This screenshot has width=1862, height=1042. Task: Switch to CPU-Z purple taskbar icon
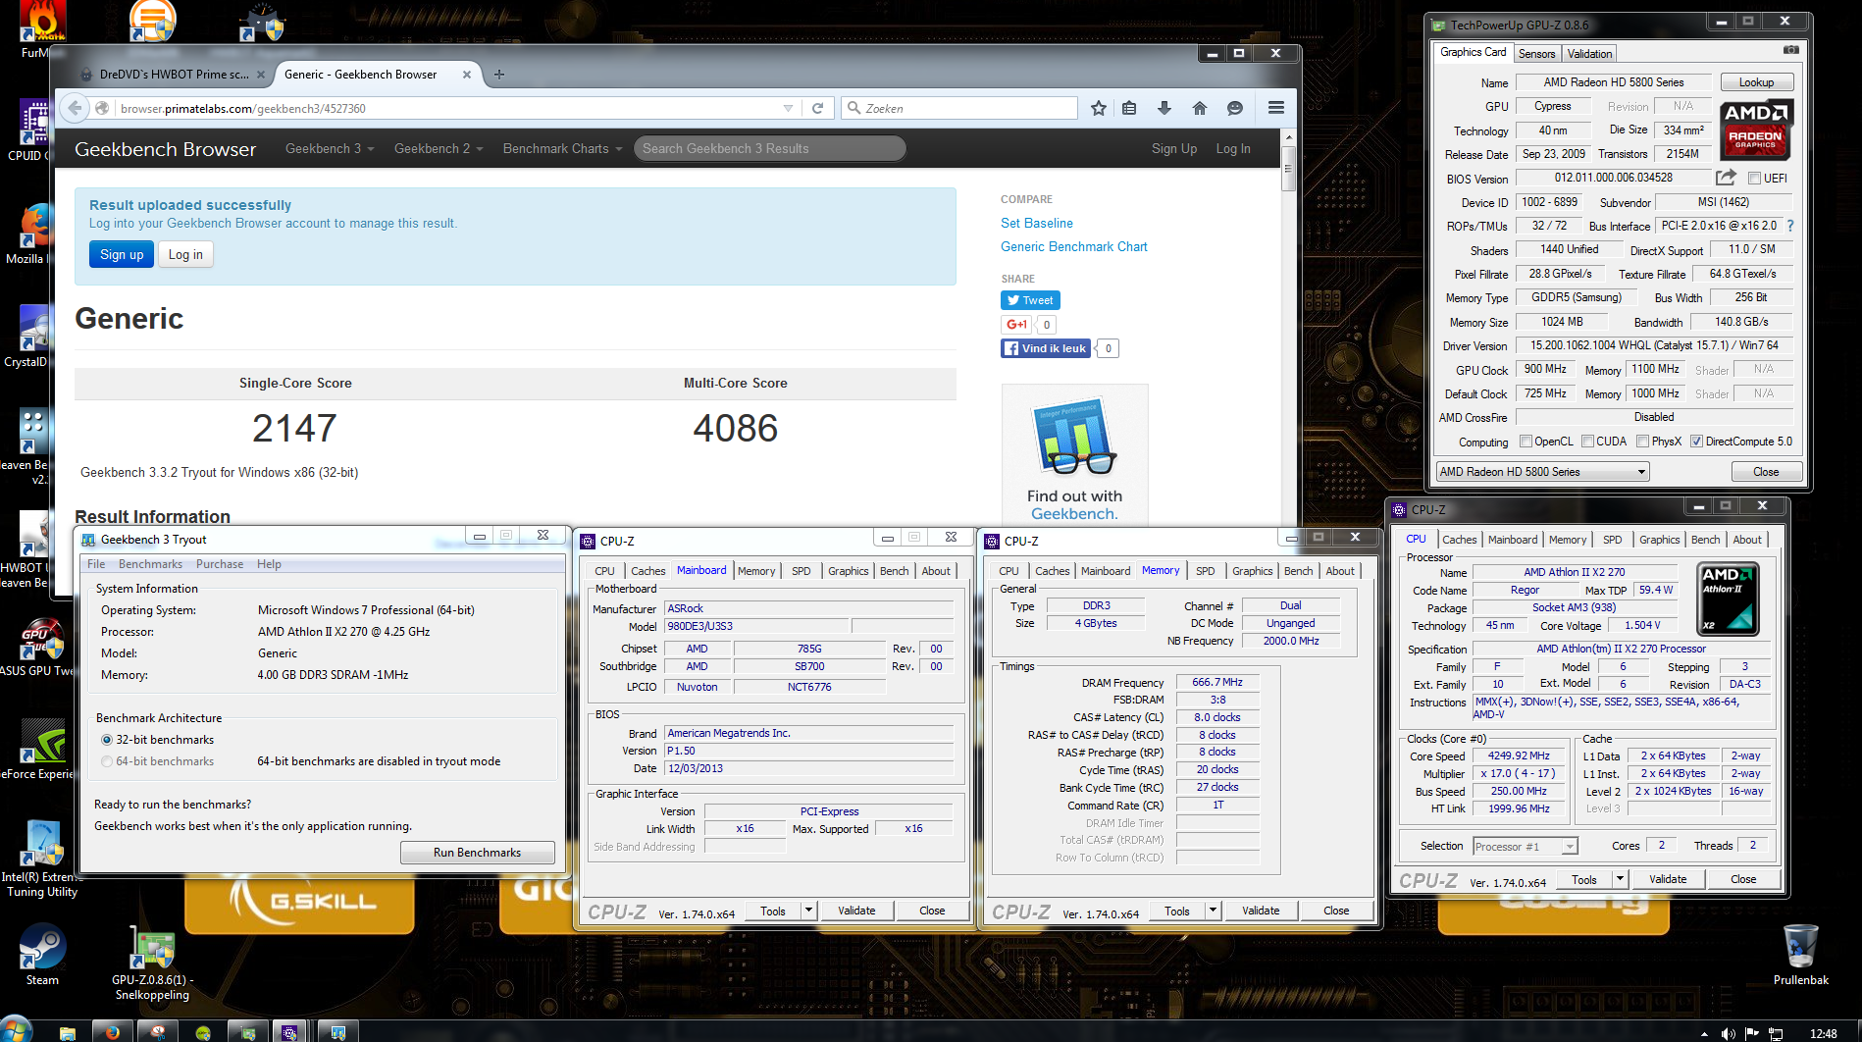click(289, 1032)
